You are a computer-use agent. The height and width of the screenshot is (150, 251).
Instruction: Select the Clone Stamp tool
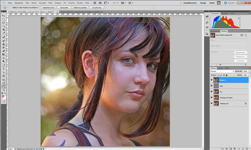pyautogui.click(x=4, y=44)
